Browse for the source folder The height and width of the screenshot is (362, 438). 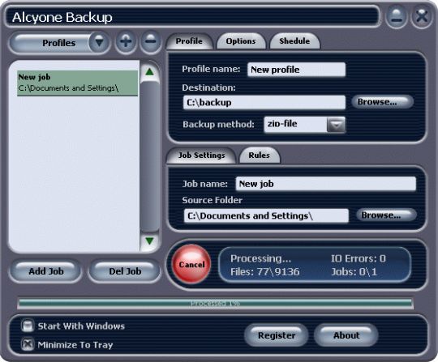pos(386,215)
